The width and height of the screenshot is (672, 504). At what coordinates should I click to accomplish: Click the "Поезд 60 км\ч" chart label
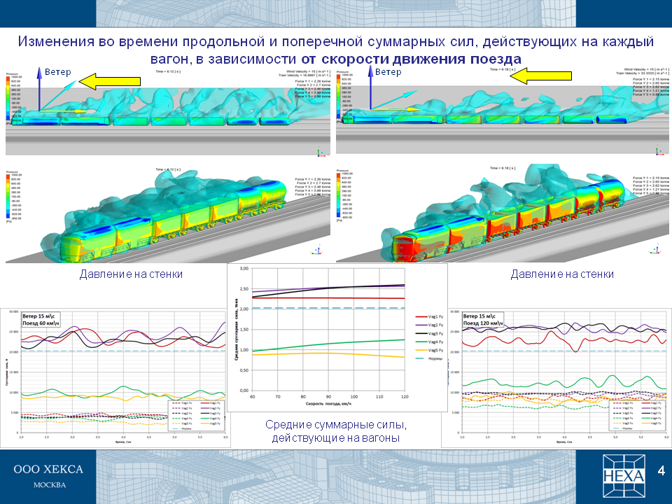click(x=41, y=323)
